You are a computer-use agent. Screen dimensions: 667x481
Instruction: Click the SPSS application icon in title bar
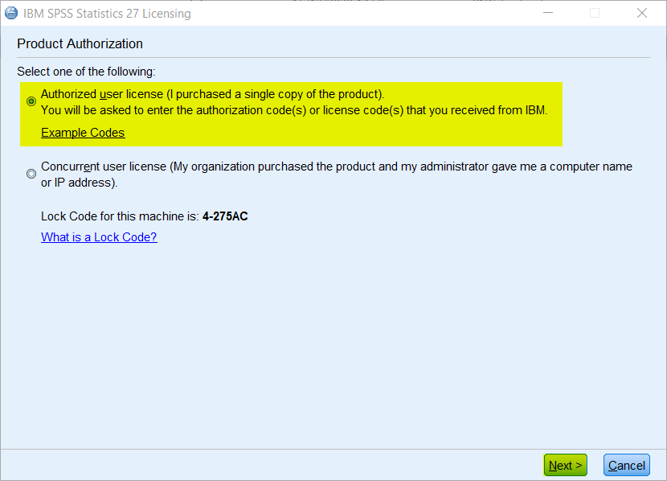tap(11, 13)
